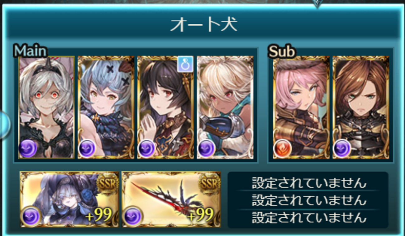Click the second 設定されていません row
405x236 pixels.
[x=308, y=200]
